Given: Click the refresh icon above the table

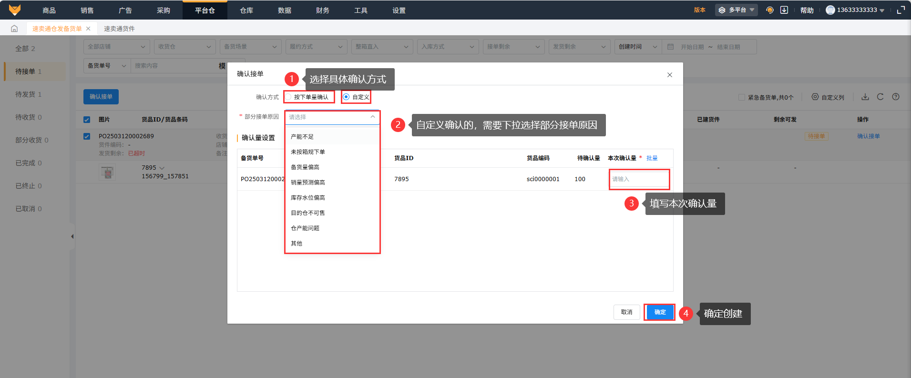Looking at the screenshot, I should [880, 97].
